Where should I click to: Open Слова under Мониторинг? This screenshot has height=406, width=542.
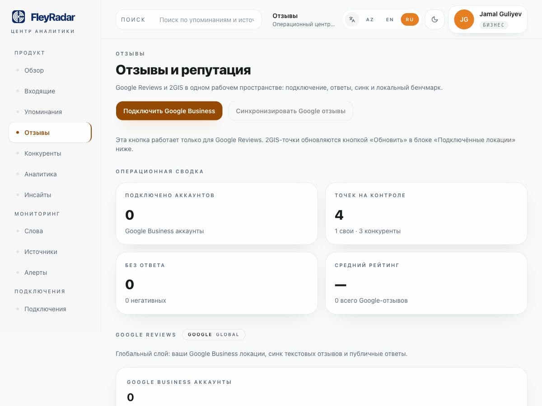[50, 231]
